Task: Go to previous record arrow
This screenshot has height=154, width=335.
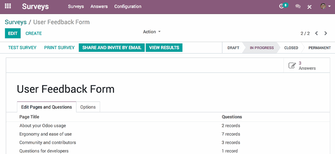Action: (317, 33)
